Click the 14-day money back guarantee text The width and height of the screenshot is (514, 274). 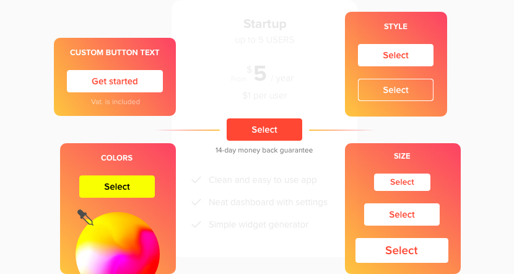click(264, 150)
